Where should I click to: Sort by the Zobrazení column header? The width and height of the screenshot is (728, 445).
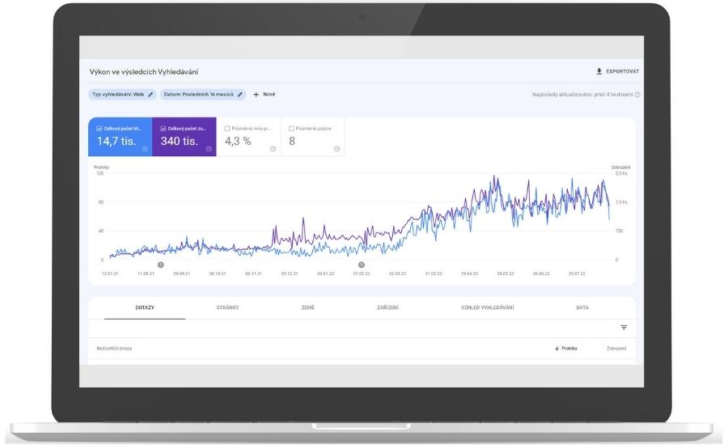pos(616,349)
